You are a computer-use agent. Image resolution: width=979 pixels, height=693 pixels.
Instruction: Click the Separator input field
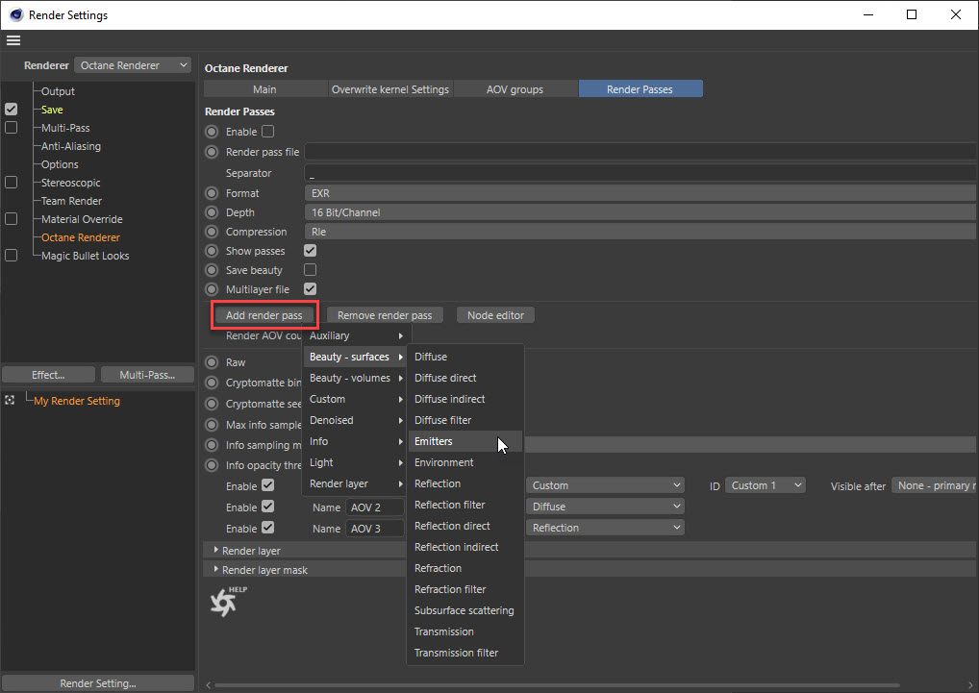(640, 173)
